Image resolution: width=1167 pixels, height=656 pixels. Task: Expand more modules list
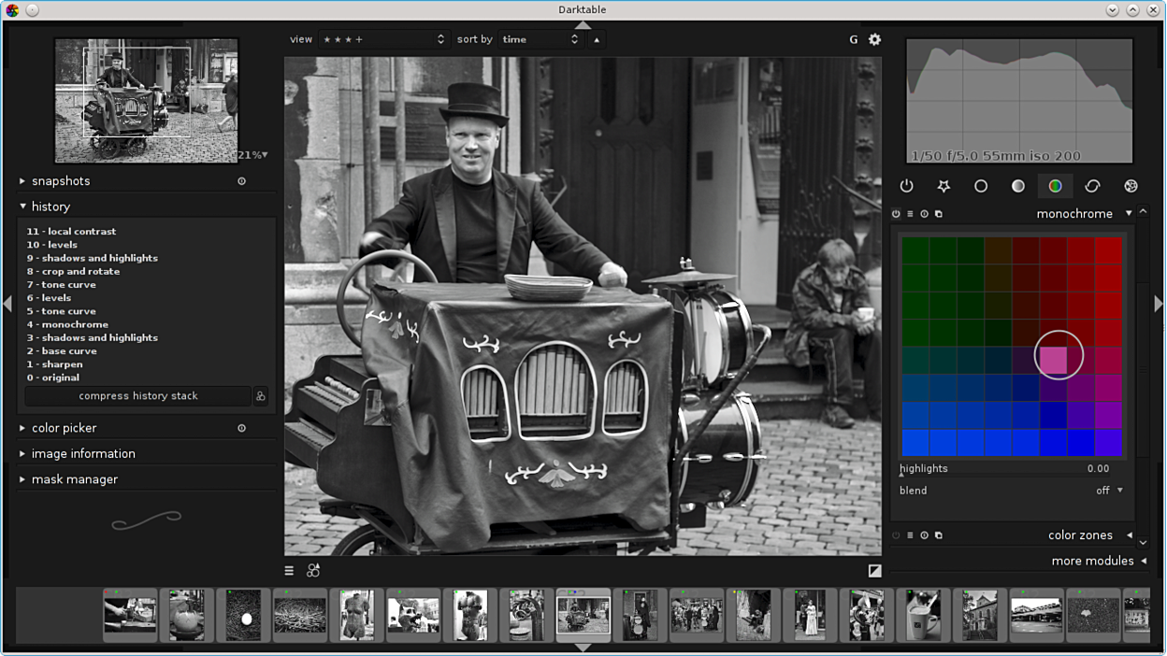(x=1092, y=561)
